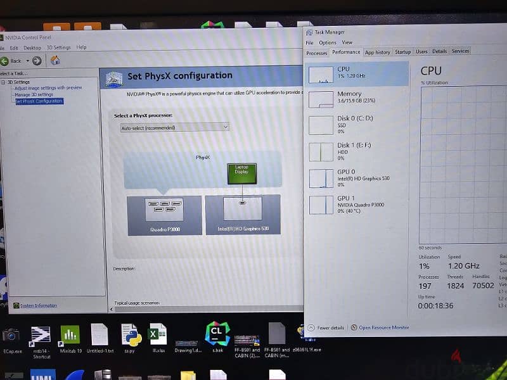This screenshot has height=380, width=507.
Task: Click the green Laptop Display icon
Action: 242,174
